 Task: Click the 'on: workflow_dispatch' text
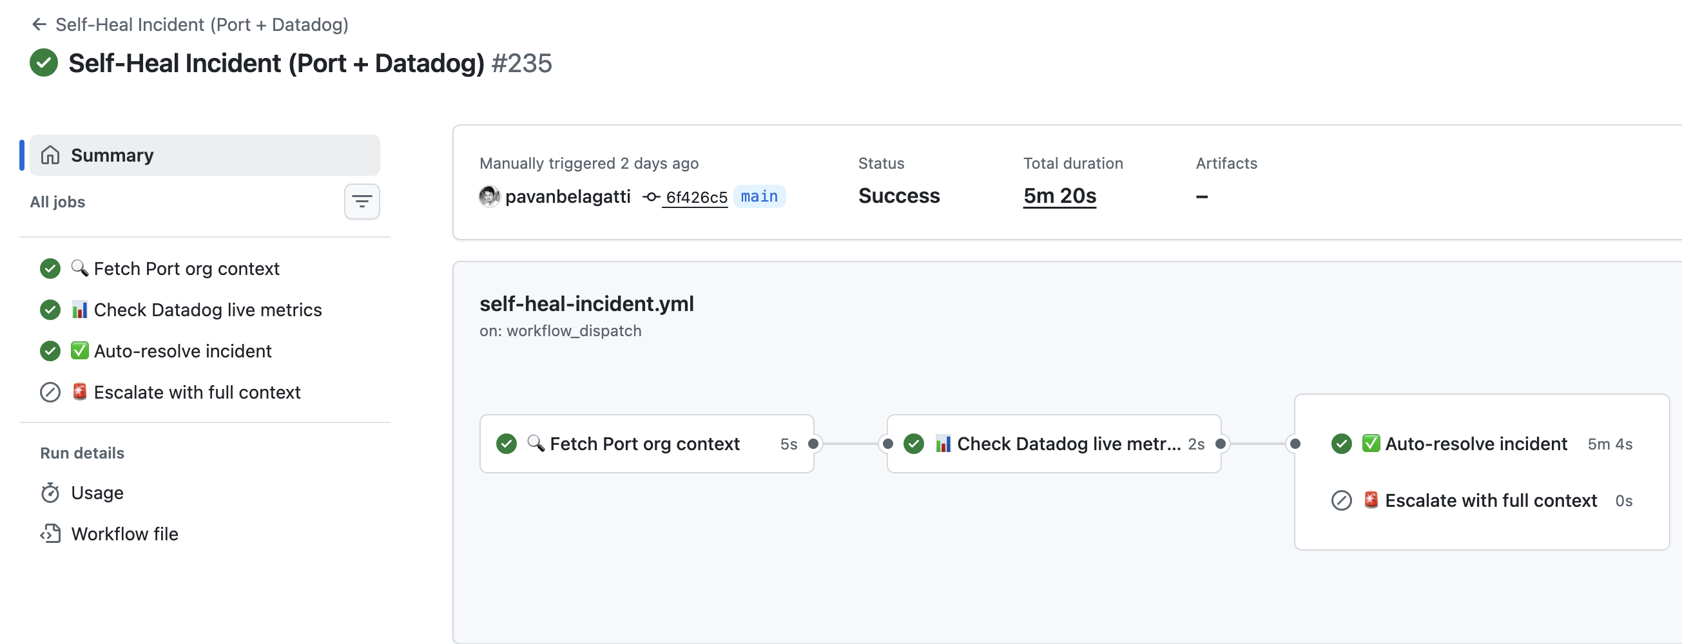[x=560, y=331]
